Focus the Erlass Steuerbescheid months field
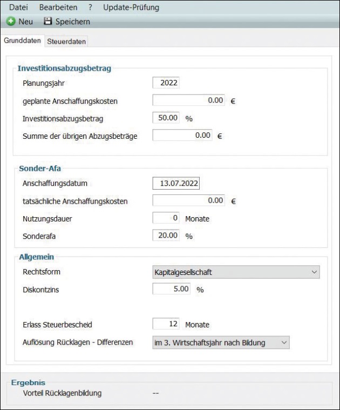This screenshot has width=340, height=410. (x=167, y=325)
